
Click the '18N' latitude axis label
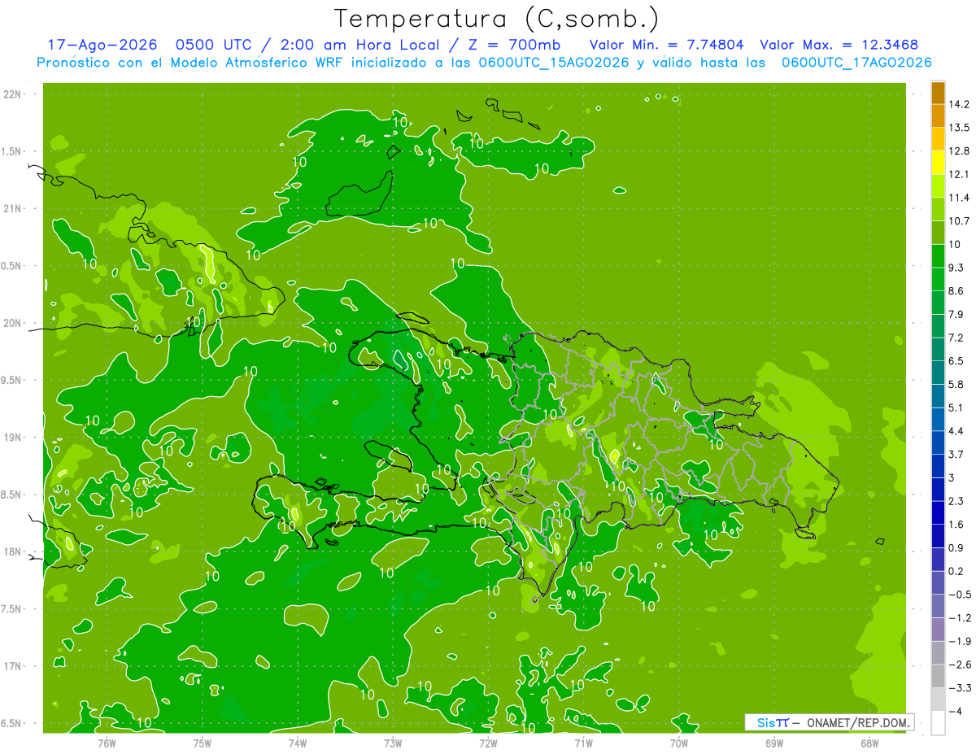tap(13, 552)
